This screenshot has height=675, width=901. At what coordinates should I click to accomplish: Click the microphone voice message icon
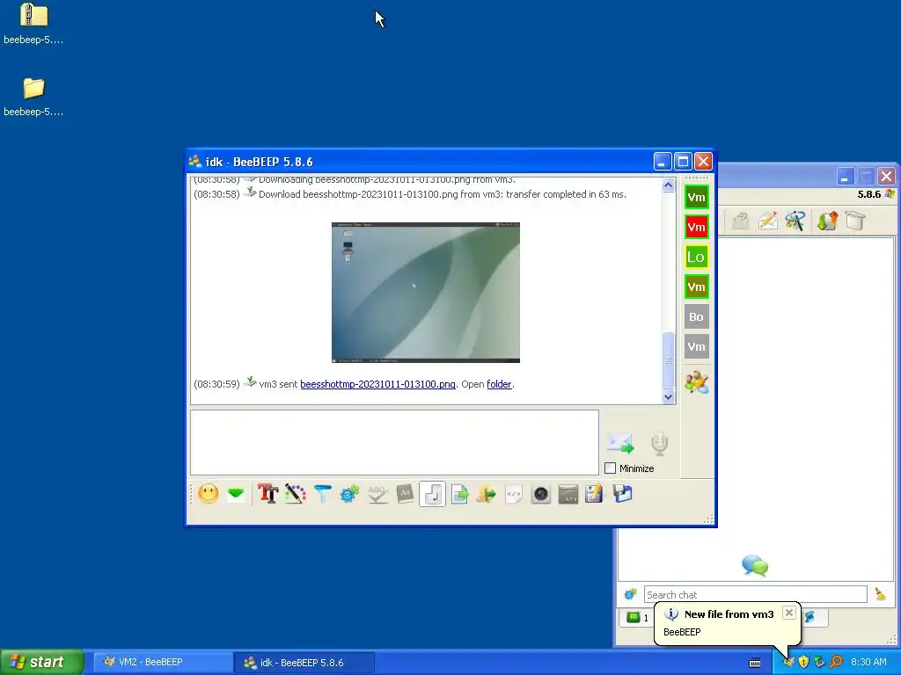(660, 444)
